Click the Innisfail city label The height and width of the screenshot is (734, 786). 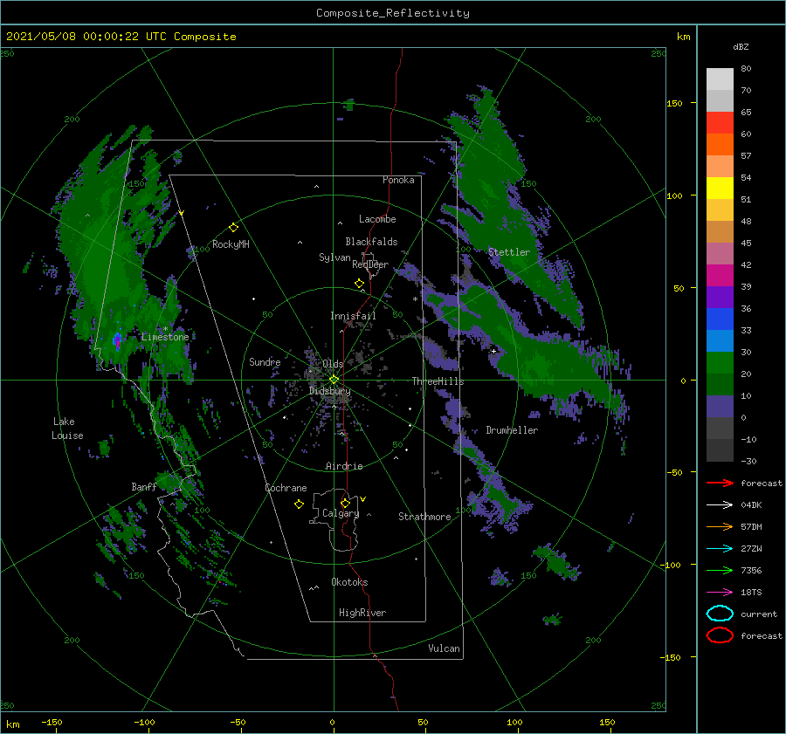click(353, 316)
